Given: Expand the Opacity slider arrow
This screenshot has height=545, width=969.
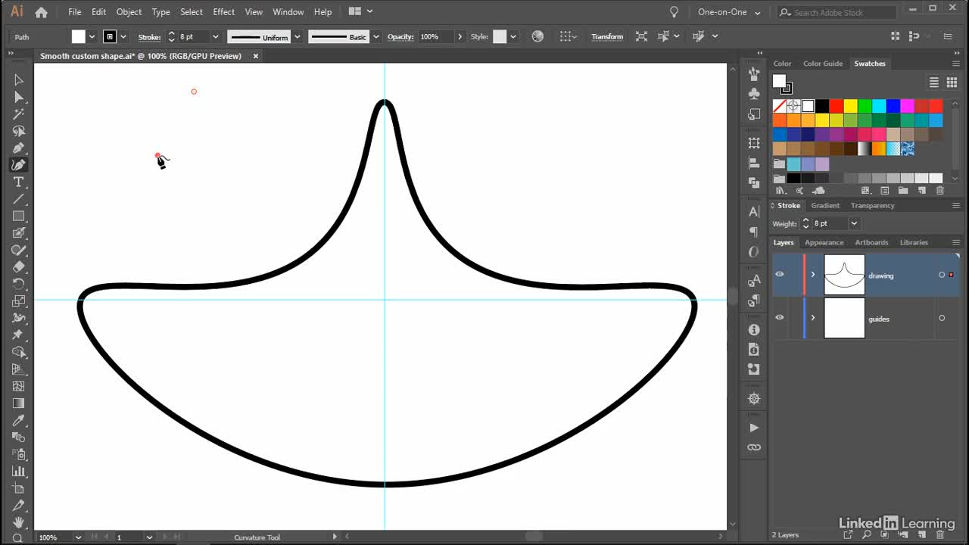Looking at the screenshot, I should 460,36.
